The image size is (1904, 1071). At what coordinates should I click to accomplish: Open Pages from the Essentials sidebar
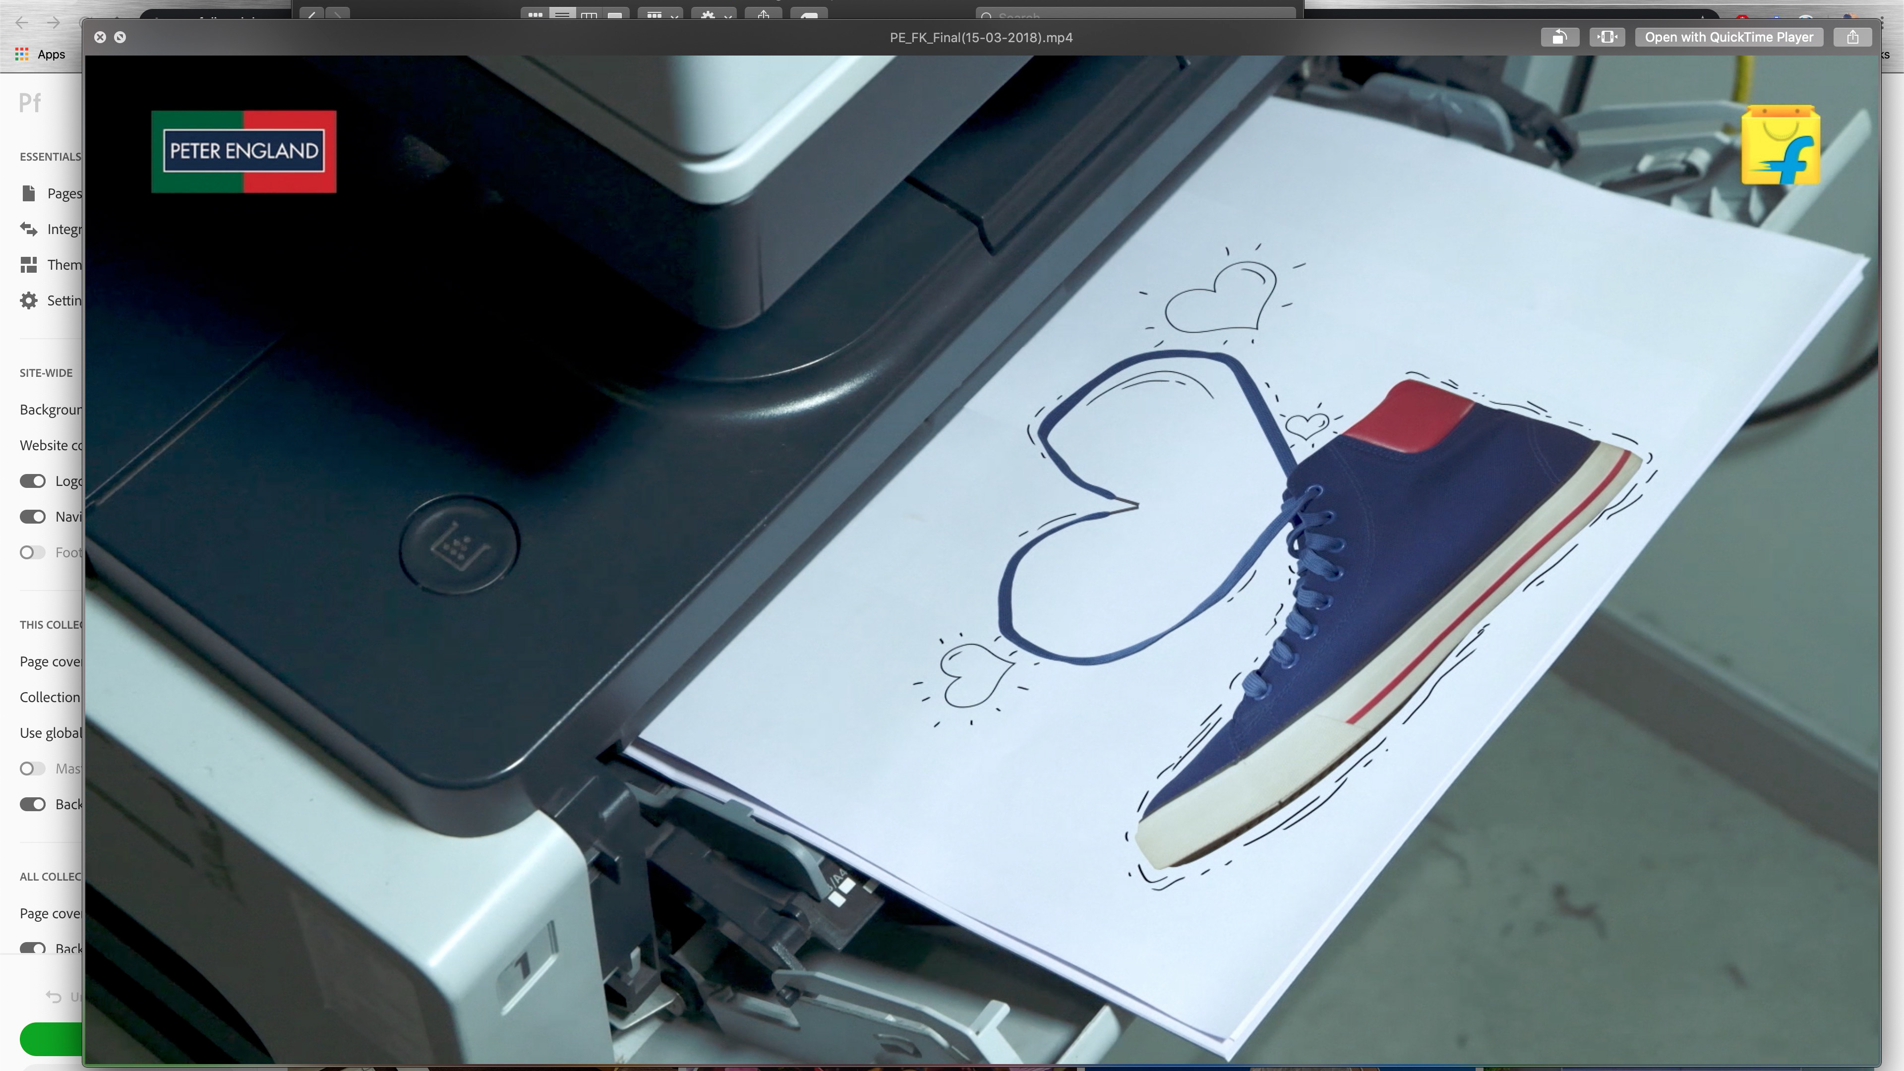[x=63, y=194]
